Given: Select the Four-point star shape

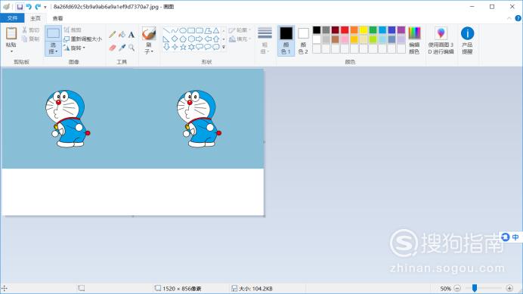Looking at the screenshot, I should click(x=175, y=47).
